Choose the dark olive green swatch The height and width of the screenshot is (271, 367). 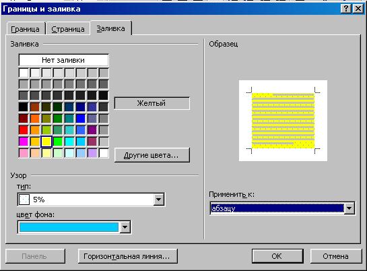pos(46,107)
